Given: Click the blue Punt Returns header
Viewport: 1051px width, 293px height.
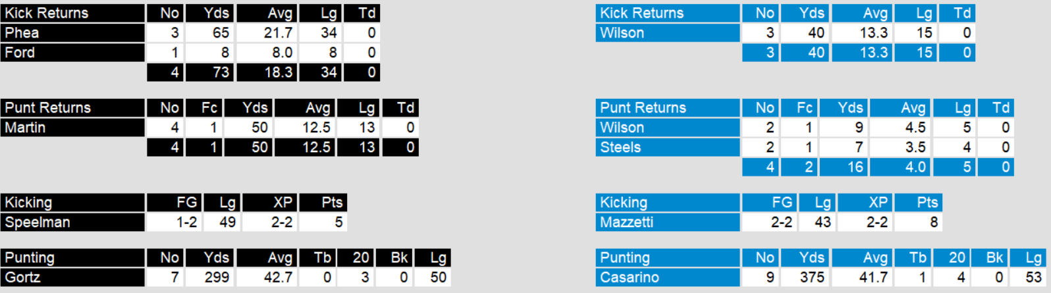Looking at the screenshot, I should tap(668, 108).
